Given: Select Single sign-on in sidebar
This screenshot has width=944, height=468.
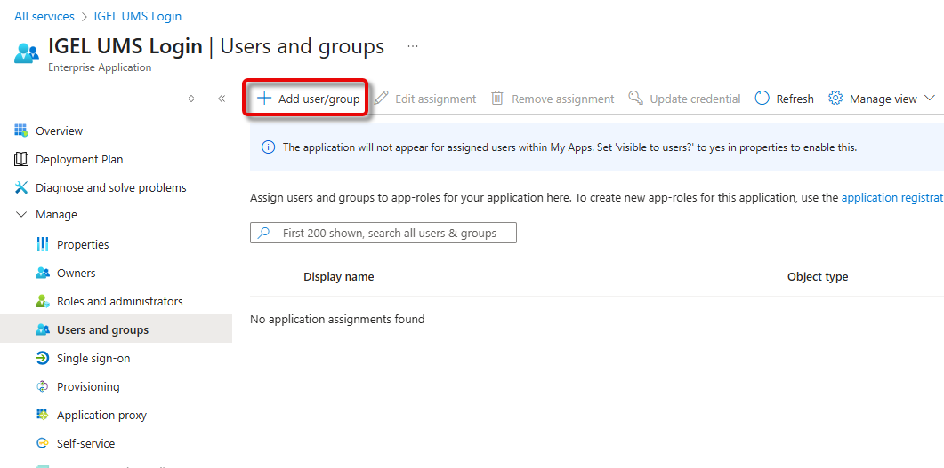Looking at the screenshot, I should (93, 358).
